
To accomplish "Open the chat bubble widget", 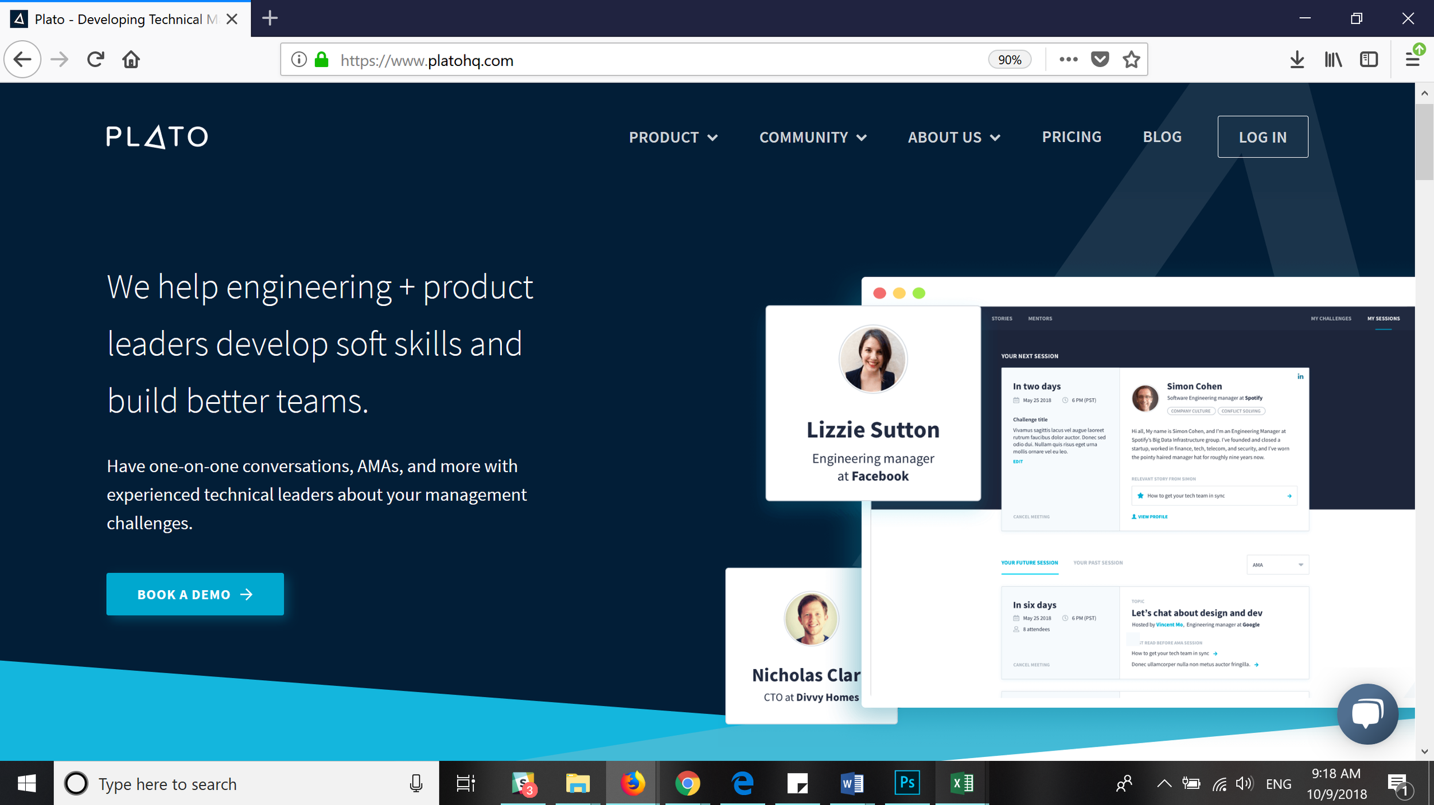I will [1367, 714].
